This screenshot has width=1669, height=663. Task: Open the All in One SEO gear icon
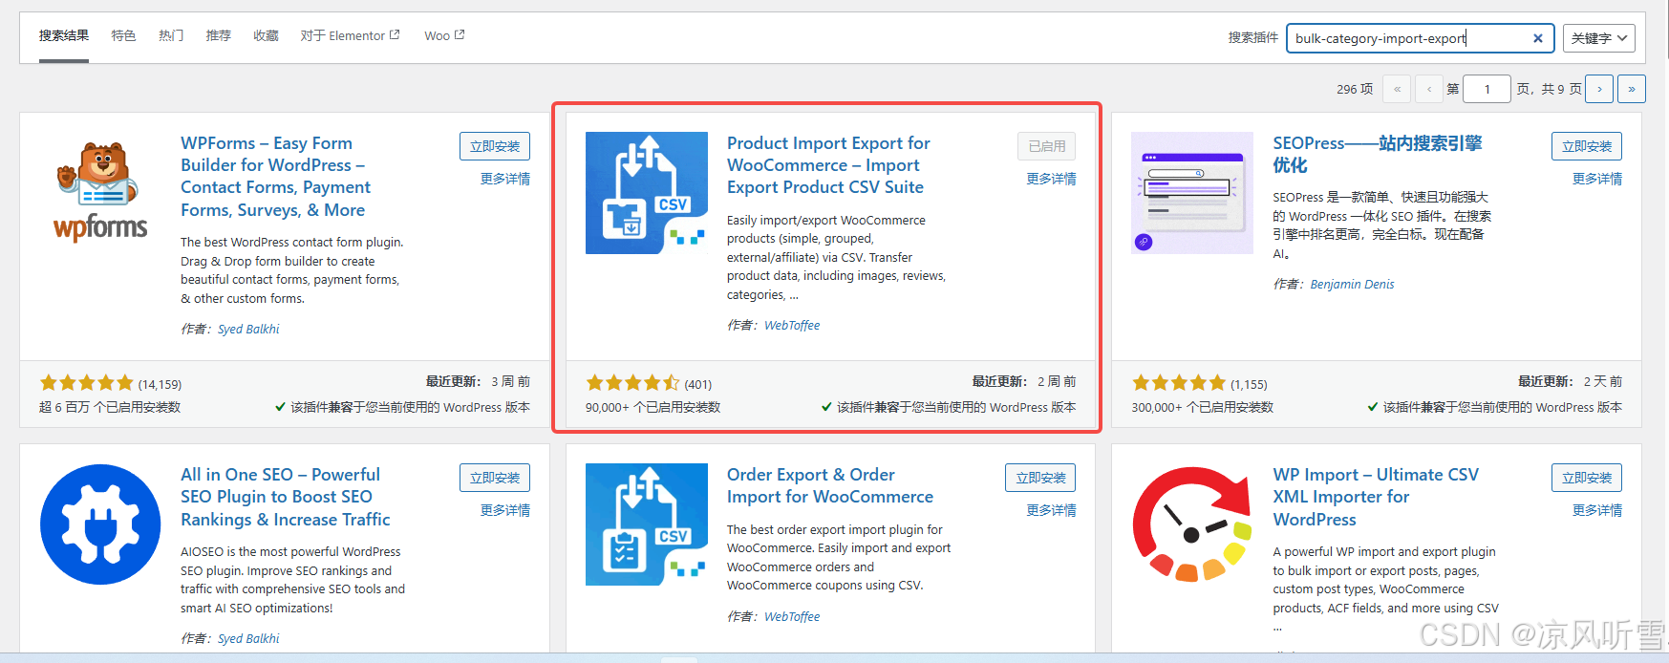pos(100,524)
